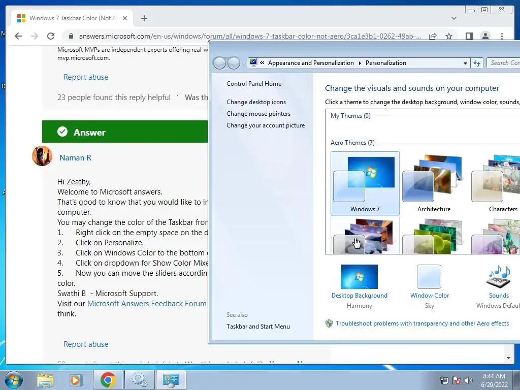The width and height of the screenshot is (520, 390).
Task: Select the Personalization breadcrumb
Action: tap(386, 63)
